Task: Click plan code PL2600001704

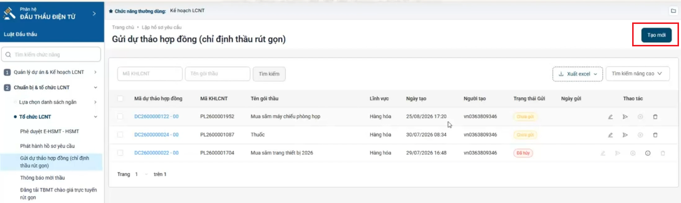Action: click(x=217, y=153)
